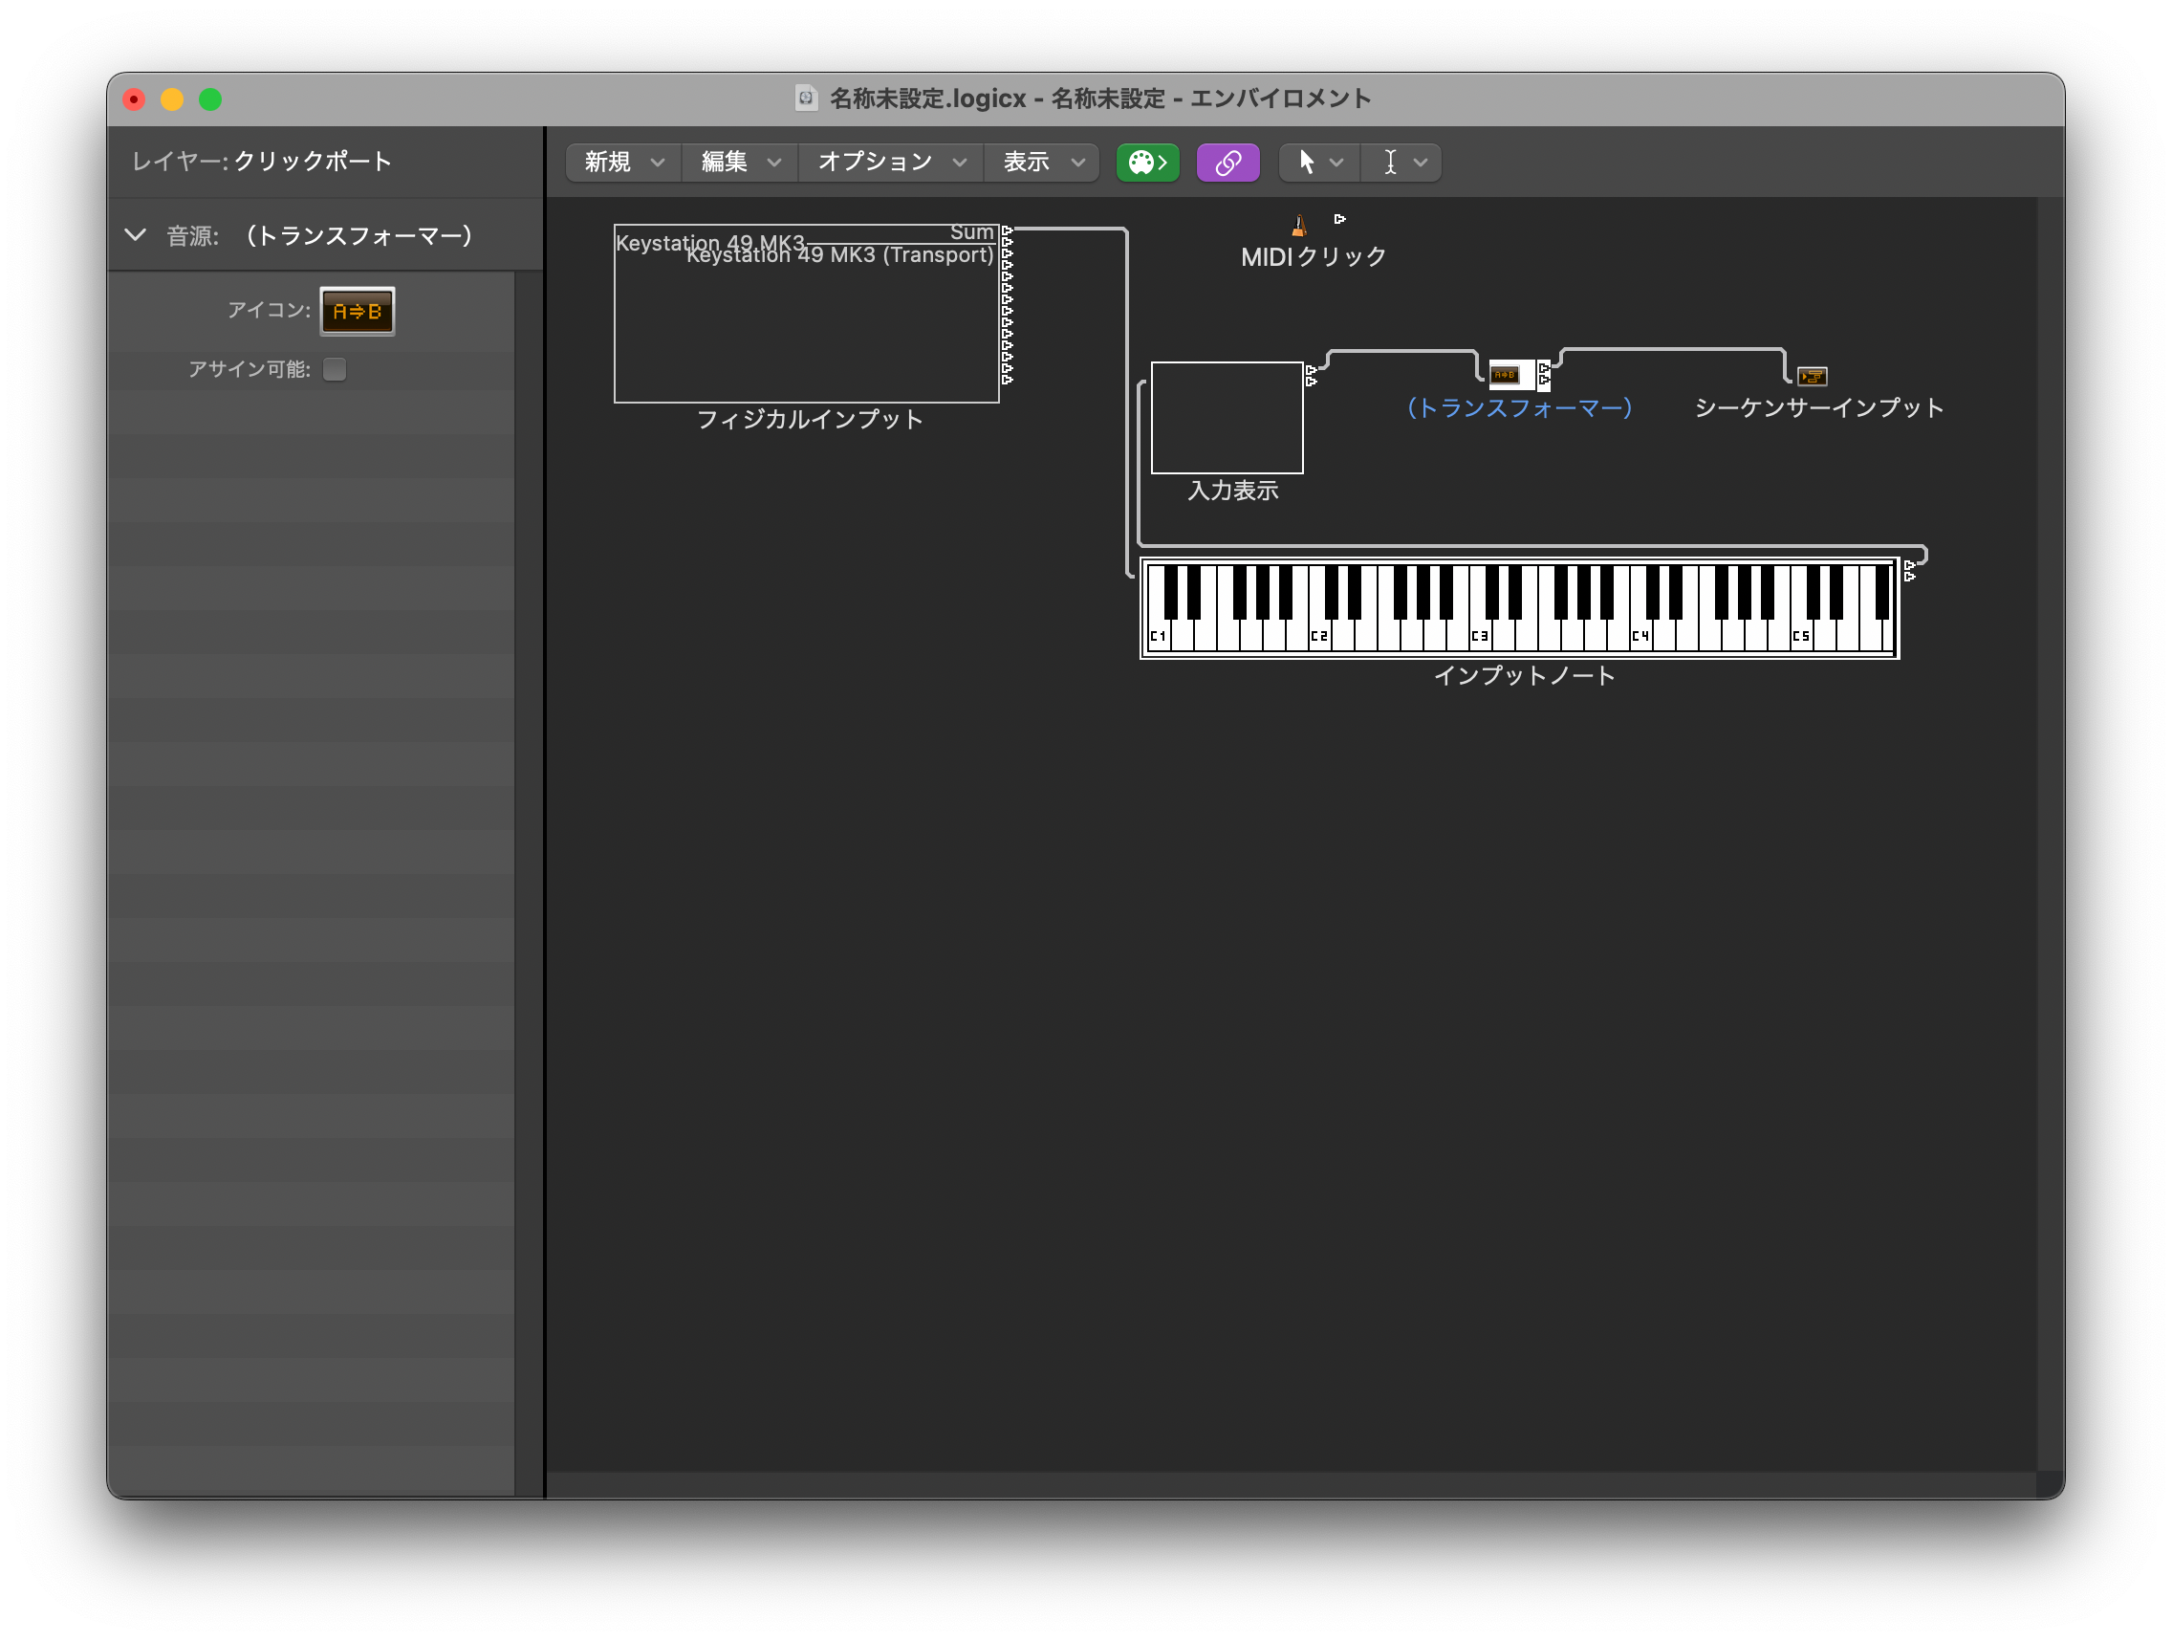Click the transformer object icon
Screen dimensions: 2172x1641
click(x=1506, y=374)
